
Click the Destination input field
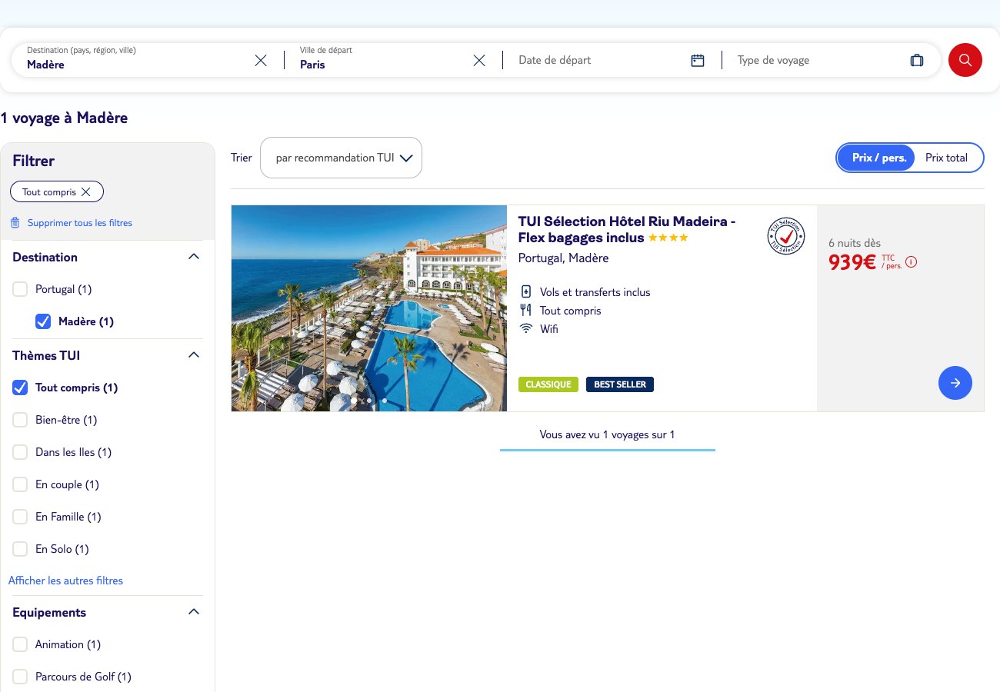coord(138,60)
